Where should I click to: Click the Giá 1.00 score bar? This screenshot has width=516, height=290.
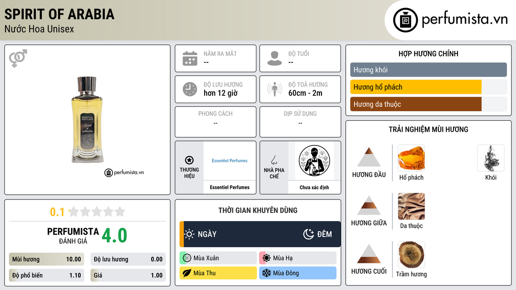click(128, 275)
